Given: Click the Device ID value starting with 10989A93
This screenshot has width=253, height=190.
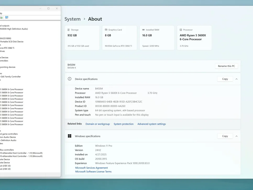Looking at the screenshot, I should click(x=119, y=102).
